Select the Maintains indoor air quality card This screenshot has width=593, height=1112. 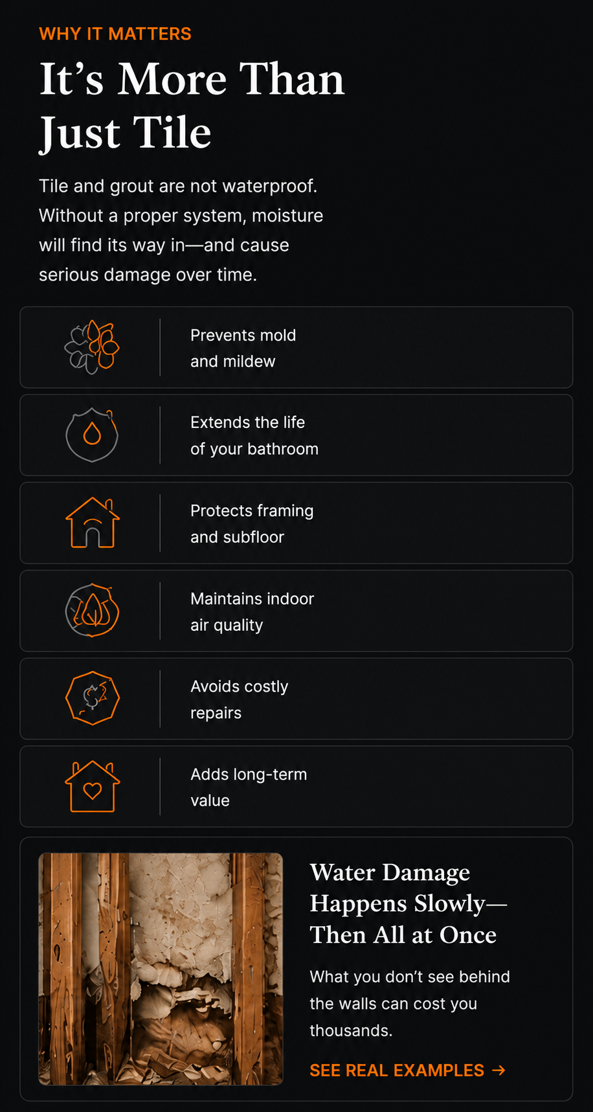click(x=296, y=611)
